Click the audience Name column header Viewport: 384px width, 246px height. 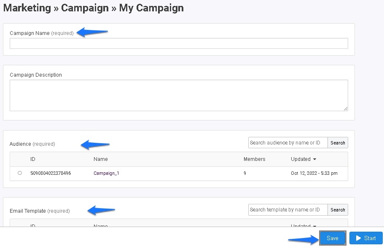101,159
